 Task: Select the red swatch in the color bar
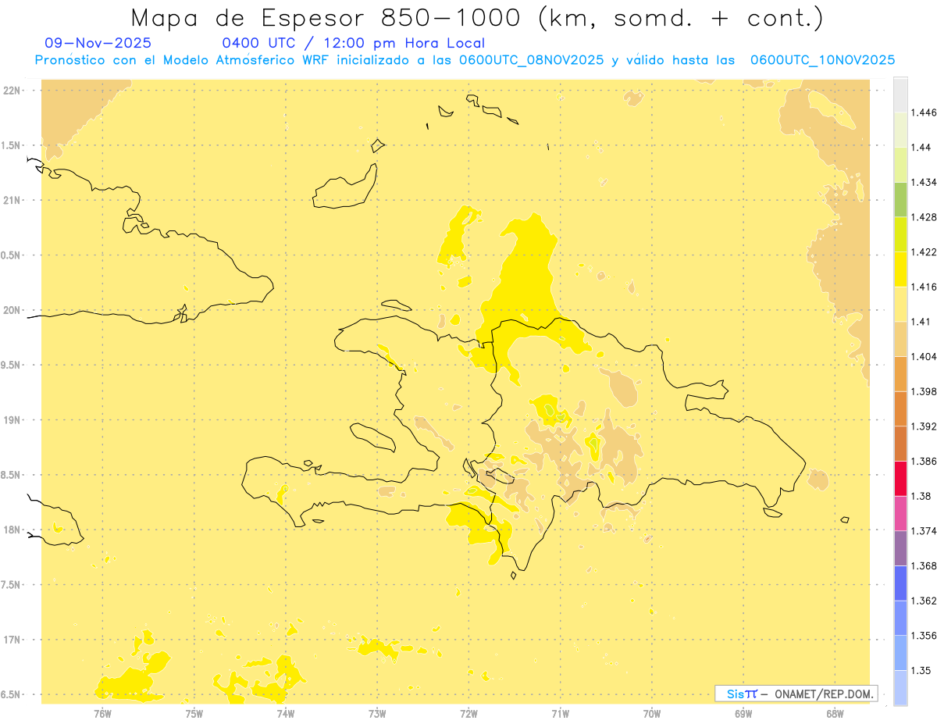900,479
